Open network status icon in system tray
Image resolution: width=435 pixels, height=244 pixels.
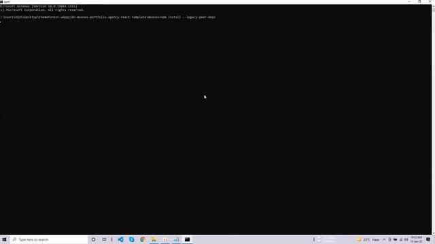[x=400, y=239]
